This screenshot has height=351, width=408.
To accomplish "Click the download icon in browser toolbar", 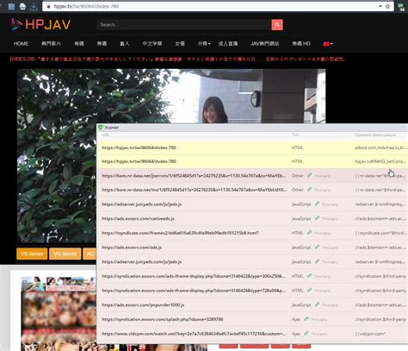I will tap(34, 6).
